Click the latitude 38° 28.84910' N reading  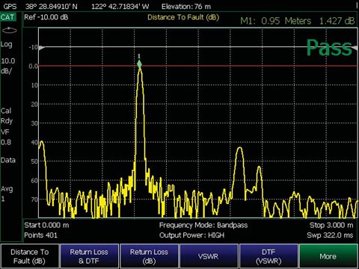52,7
